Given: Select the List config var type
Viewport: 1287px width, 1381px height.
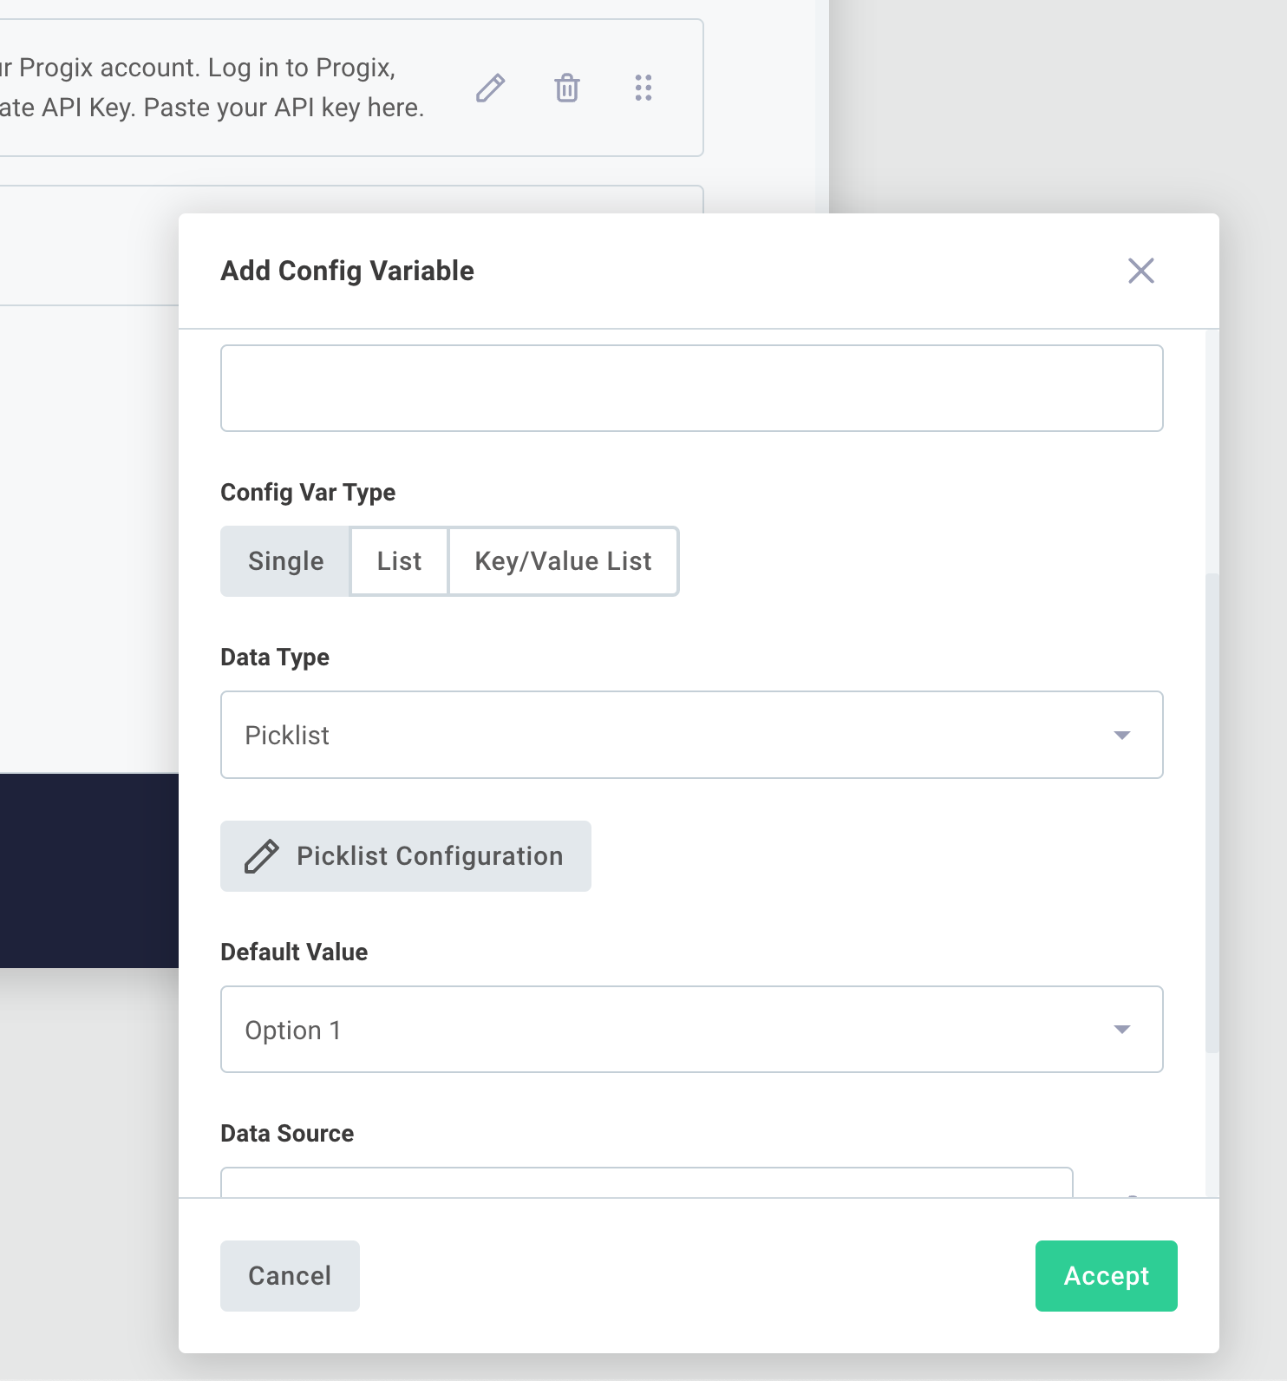Looking at the screenshot, I should coord(399,561).
